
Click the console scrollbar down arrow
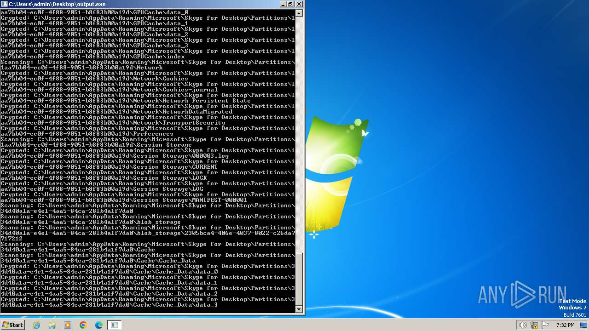(299, 309)
